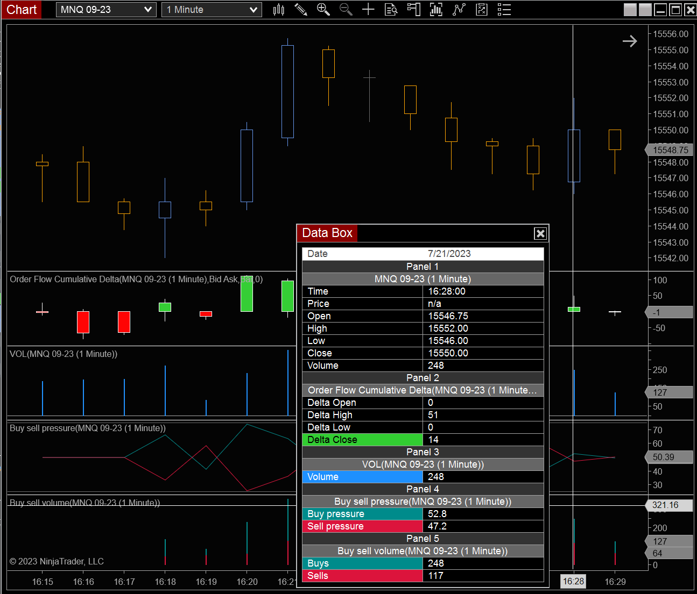
Task: Select the data series line icon
Action: click(x=459, y=9)
